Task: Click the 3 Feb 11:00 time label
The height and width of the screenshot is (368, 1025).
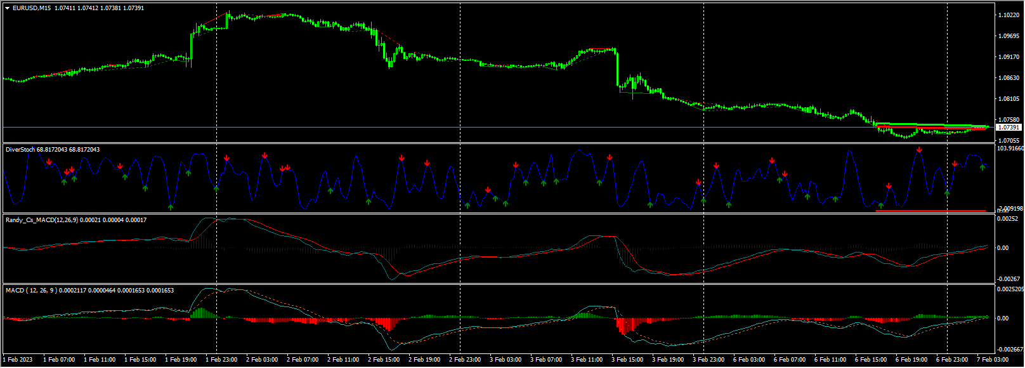Action: [587, 360]
